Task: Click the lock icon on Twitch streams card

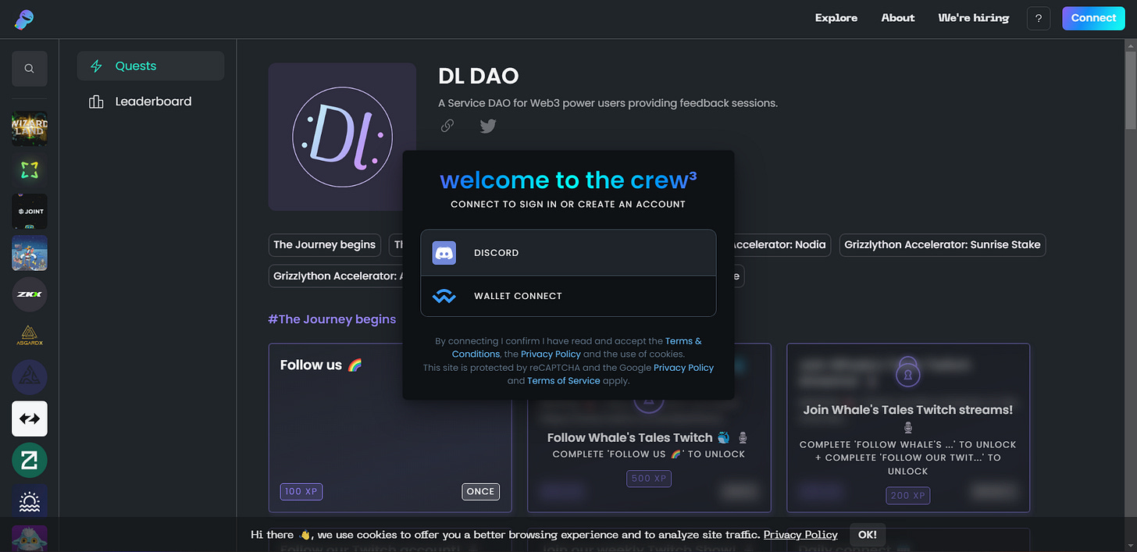Action: tap(907, 372)
